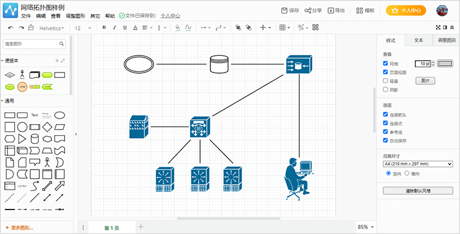Open the A4 page size dropdown
The image size is (460, 234).
pos(418,164)
